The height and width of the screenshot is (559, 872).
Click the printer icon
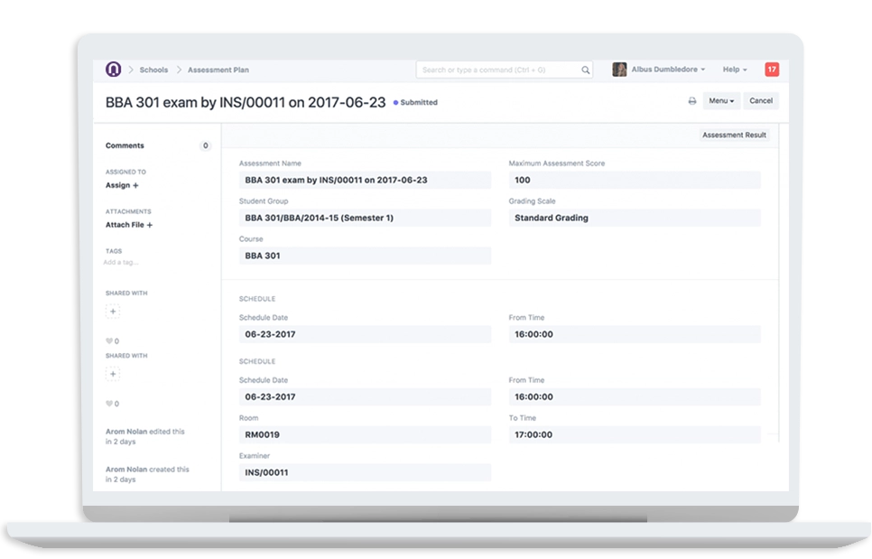click(692, 101)
